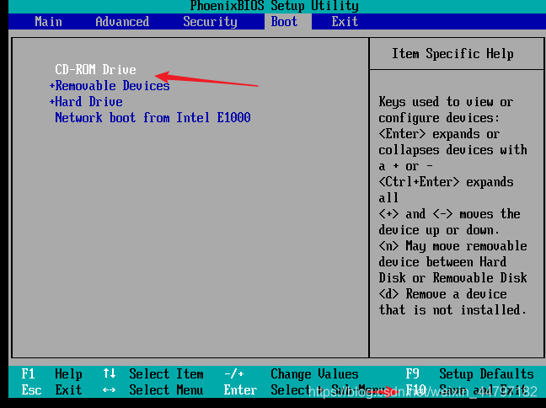Go to the Exit menu tab
The width and height of the screenshot is (546, 408).
345,22
